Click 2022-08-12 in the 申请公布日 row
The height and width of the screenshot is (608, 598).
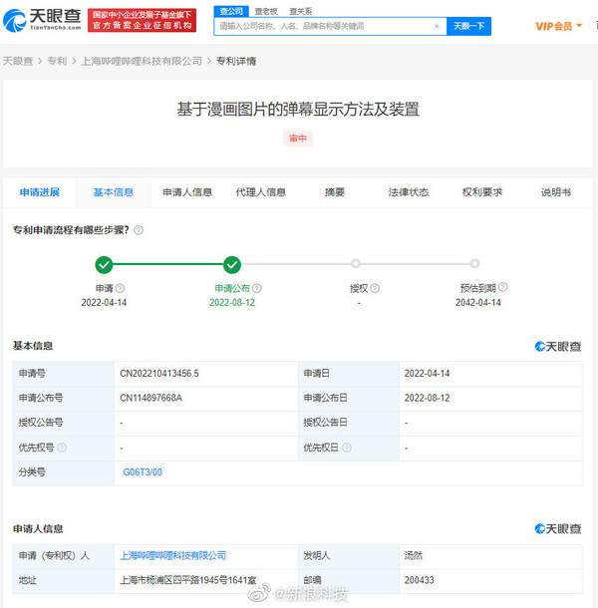[x=427, y=398]
